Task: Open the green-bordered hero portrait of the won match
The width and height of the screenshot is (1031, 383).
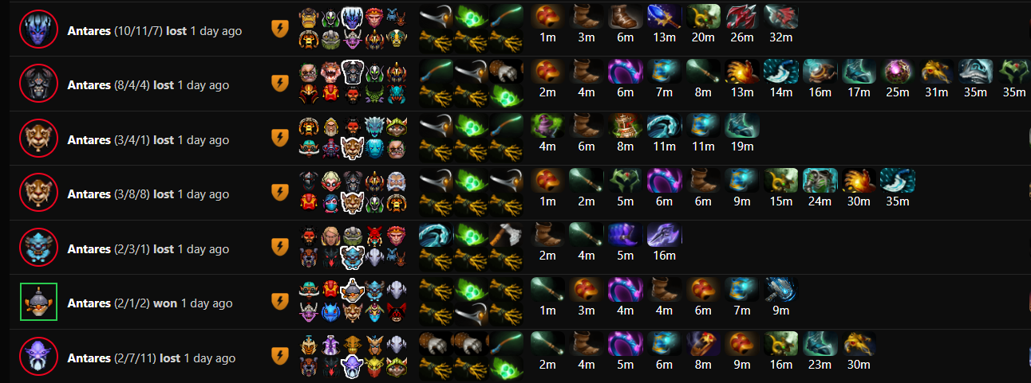Action: coord(38,303)
